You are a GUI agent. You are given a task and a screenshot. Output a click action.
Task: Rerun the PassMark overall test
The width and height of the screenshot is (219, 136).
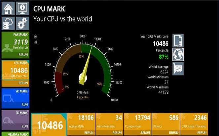pyautogui.click(x=23, y=55)
